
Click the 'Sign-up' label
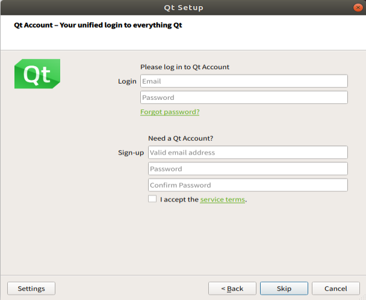[x=131, y=153]
